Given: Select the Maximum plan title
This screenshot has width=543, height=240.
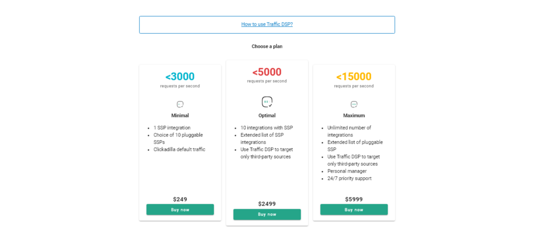Looking at the screenshot, I should pyautogui.click(x=354, y=116).
